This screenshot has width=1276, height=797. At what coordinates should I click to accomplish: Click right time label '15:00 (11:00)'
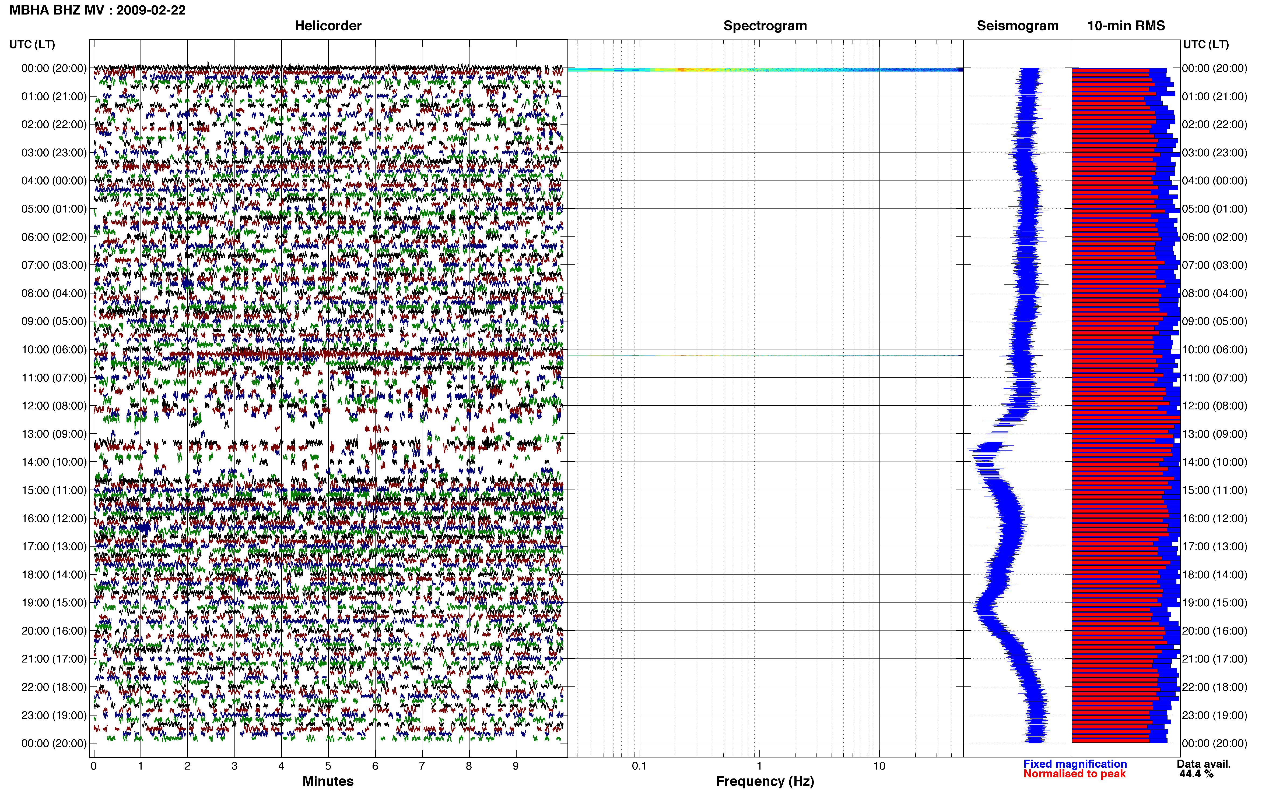1214,490
